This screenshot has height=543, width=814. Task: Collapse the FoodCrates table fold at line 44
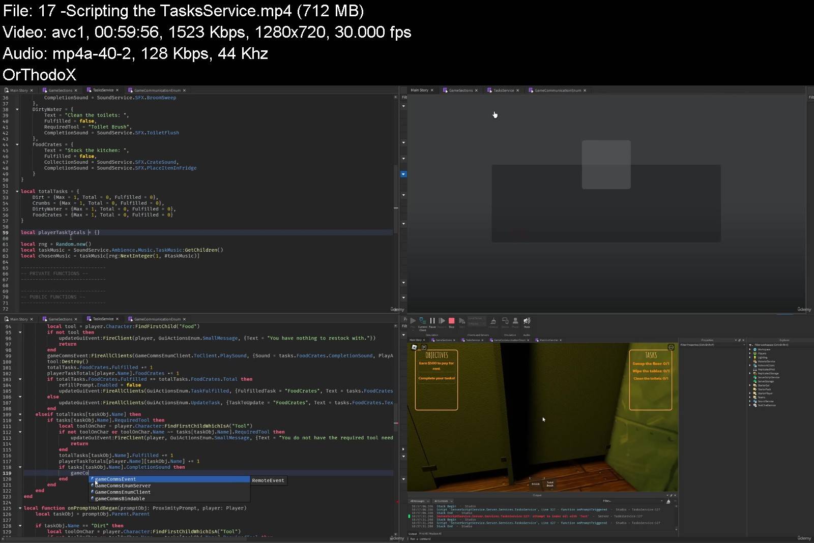(17, 144)
